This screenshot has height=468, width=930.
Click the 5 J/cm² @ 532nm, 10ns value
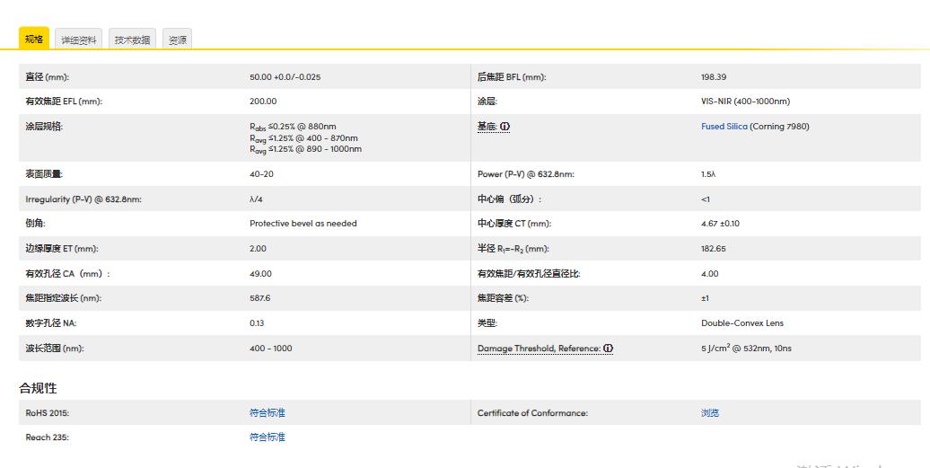coord(746,349)
